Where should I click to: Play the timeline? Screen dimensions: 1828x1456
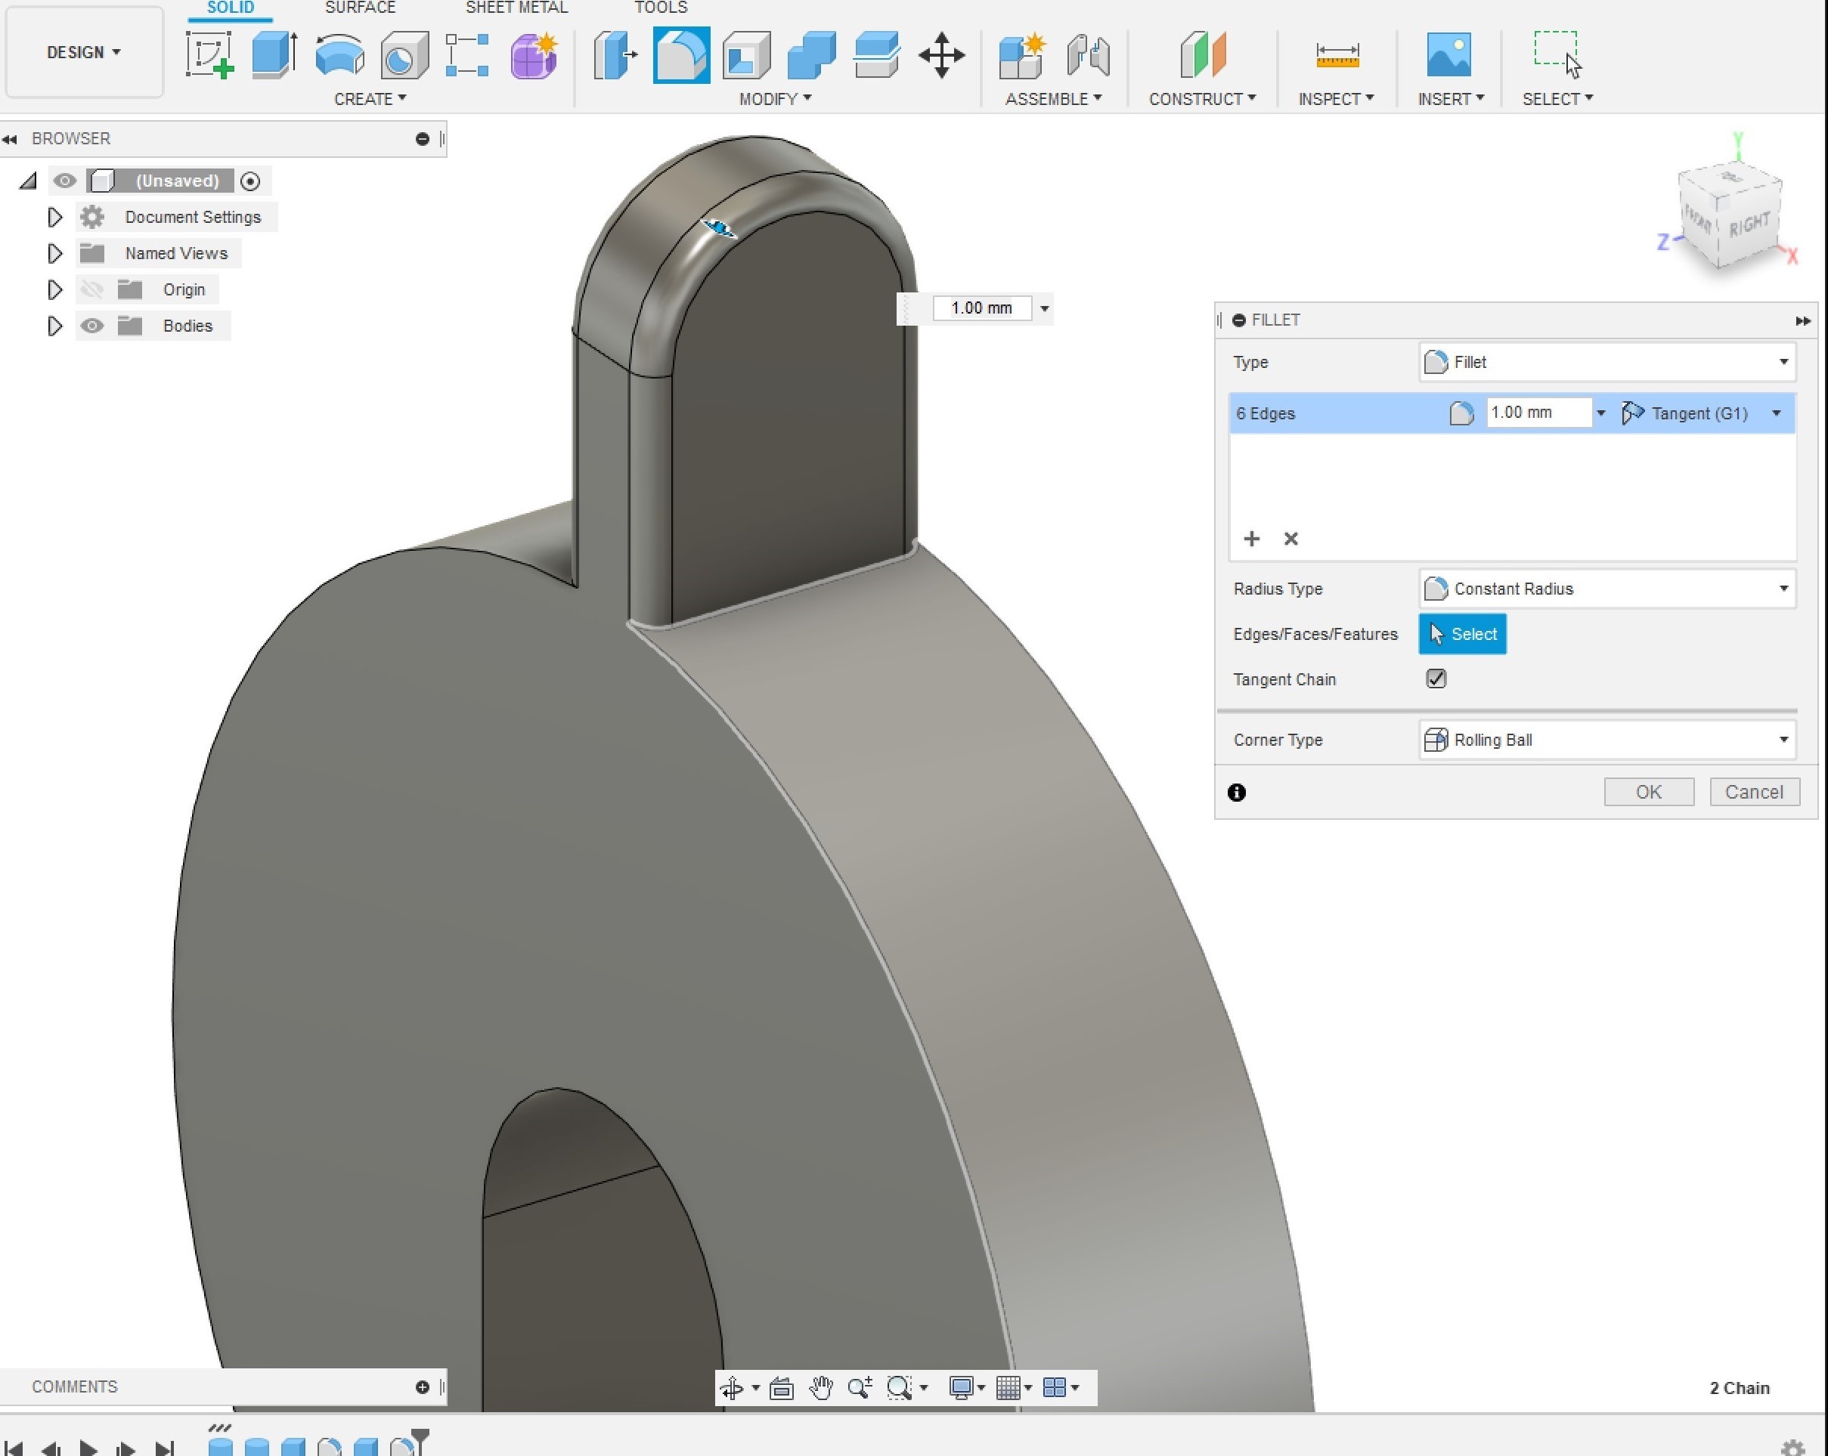88,1448
